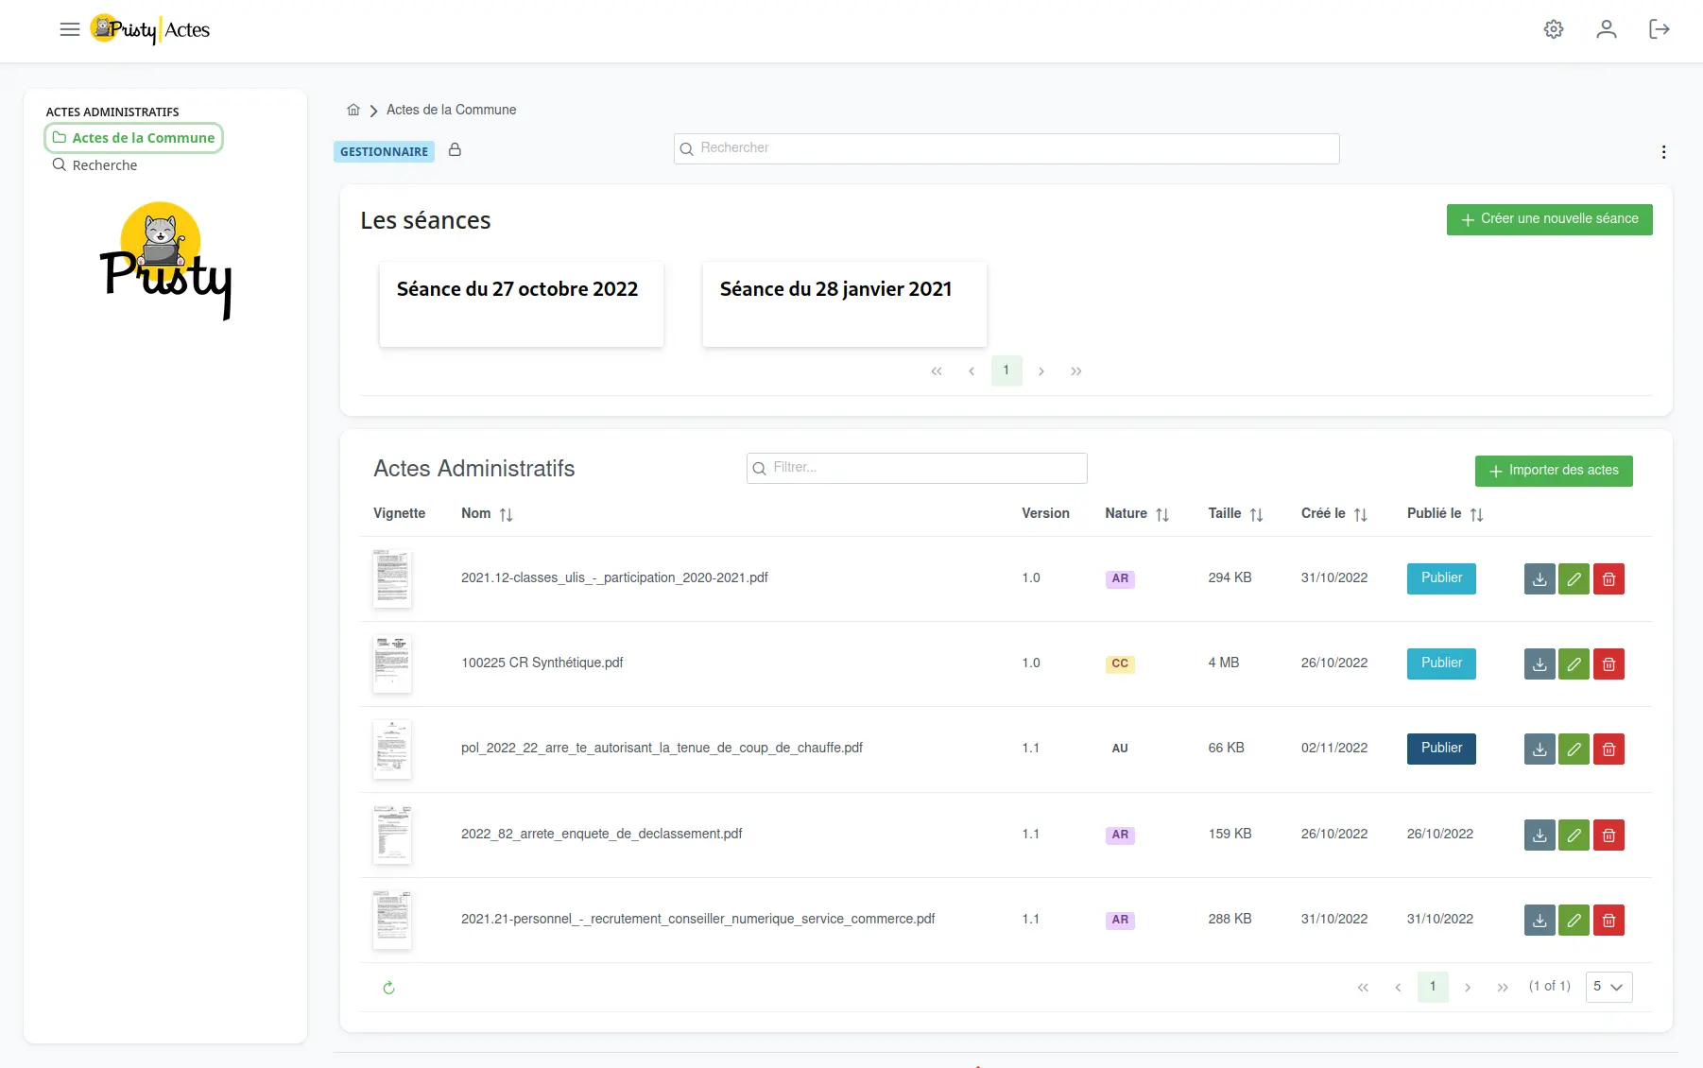Create a new séance

1549,219
